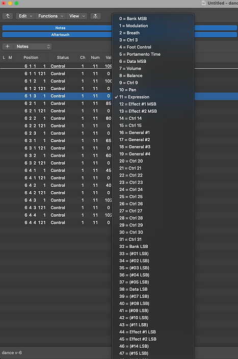
Task: Select the event row at 6 2 1 1
Action: click(x=56, y=104)
